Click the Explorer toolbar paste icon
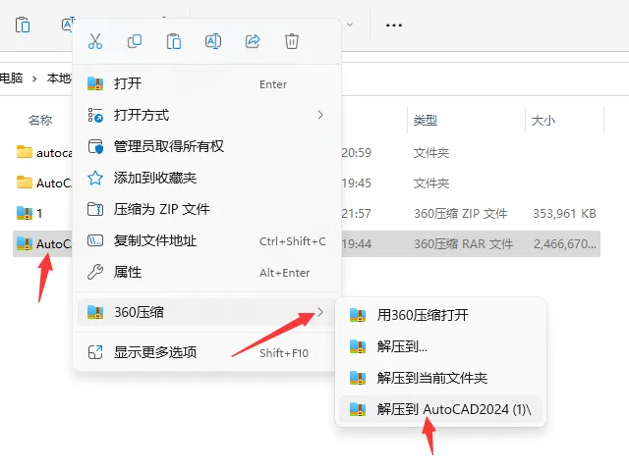This screenshot has height=469, width=629. 23,25
